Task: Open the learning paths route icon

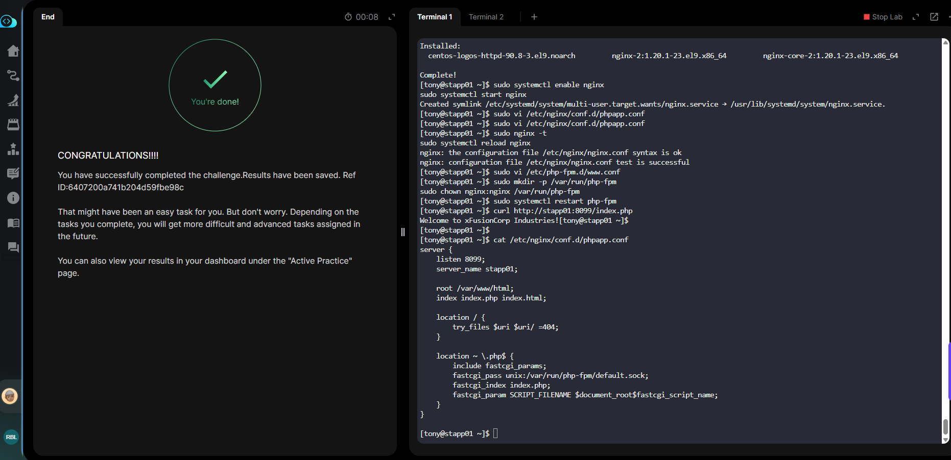Action: (x=13, y=75)
